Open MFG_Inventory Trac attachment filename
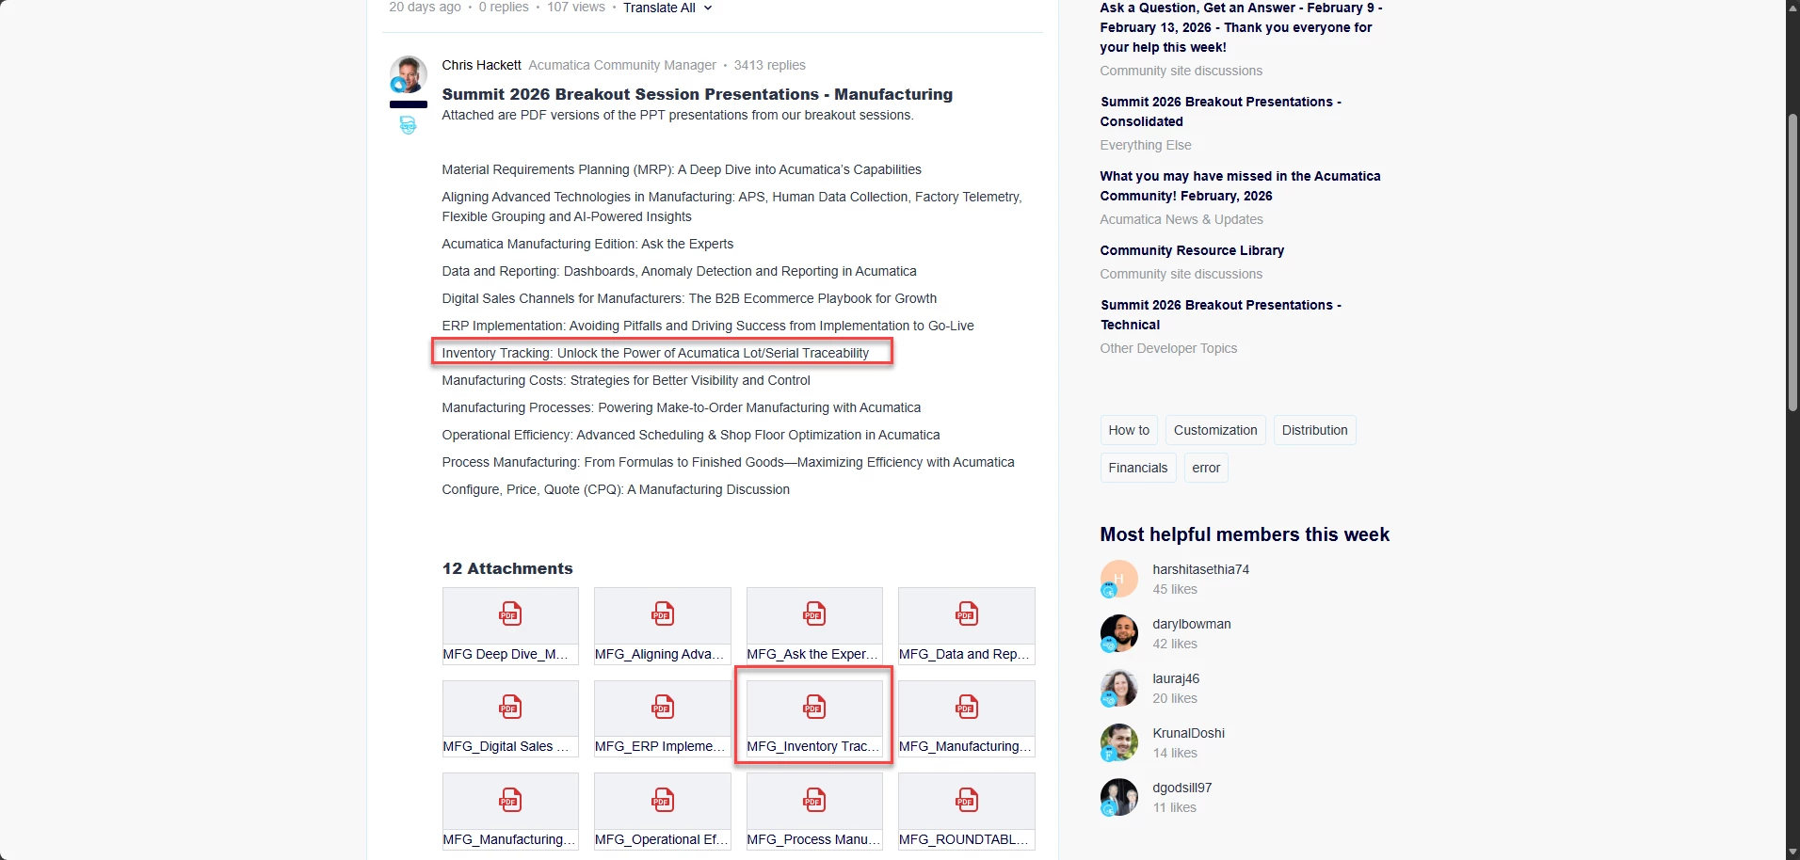The image size is (1800, 860). 812,746
